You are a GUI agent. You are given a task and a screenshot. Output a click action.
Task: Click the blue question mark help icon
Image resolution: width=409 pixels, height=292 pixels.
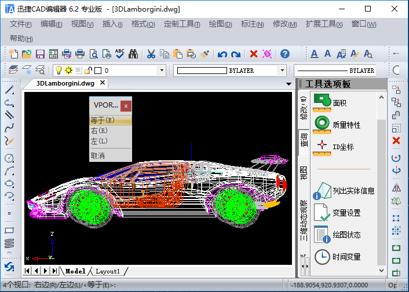coord(284,54)
